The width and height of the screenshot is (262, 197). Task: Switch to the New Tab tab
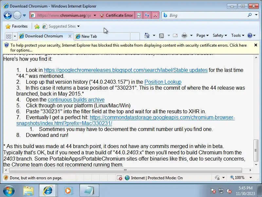(102, 36)
